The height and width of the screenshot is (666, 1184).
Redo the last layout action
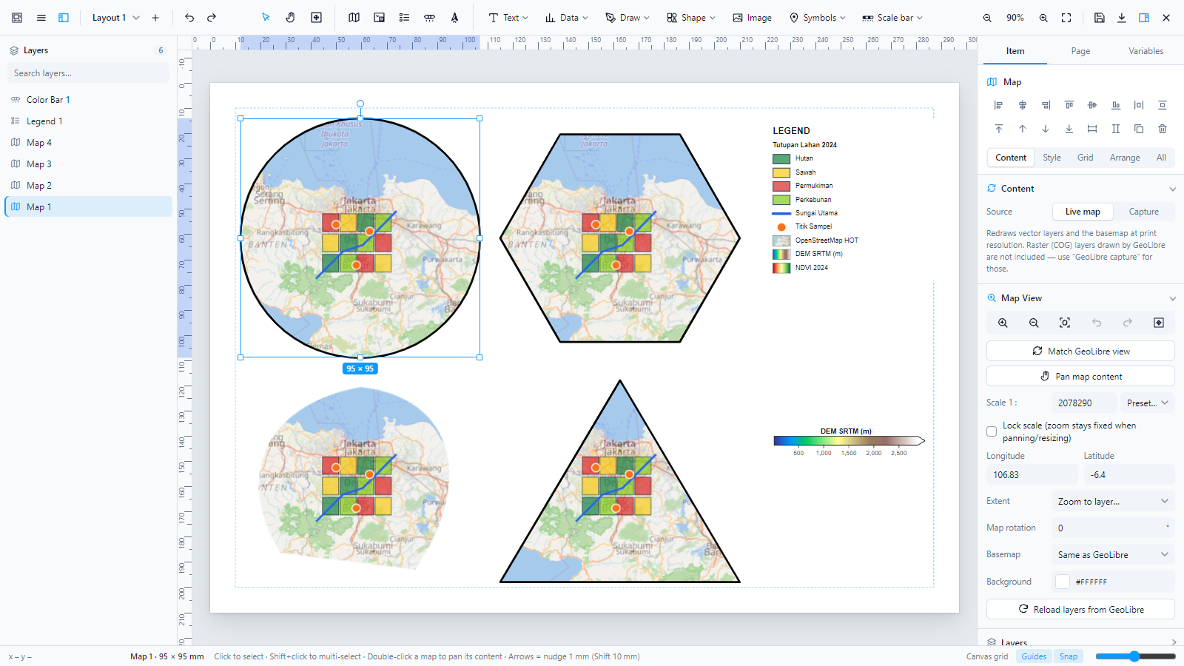[212, 18]
